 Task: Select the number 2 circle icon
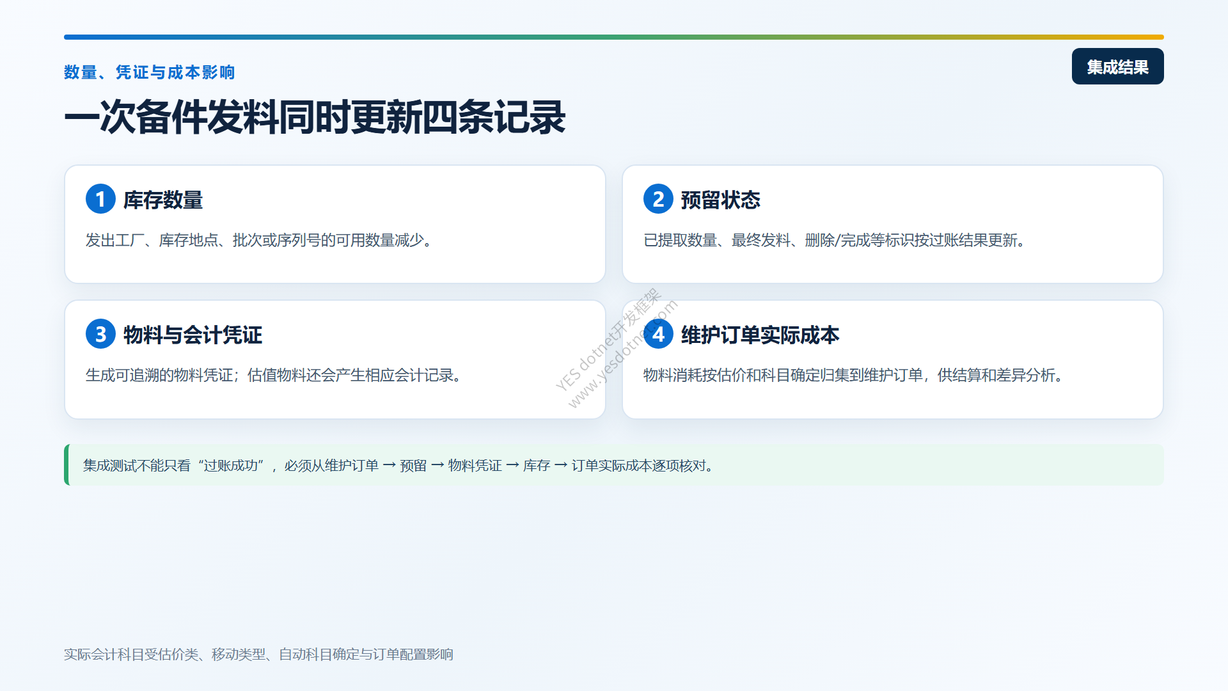[x=658, y=199]
